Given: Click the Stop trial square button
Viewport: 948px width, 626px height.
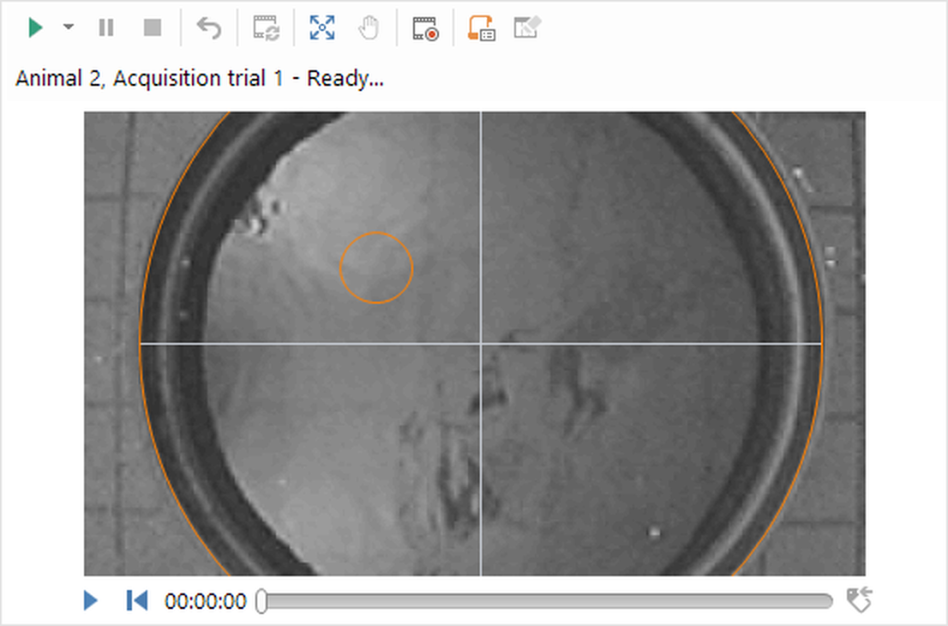Looking at the screenshot, I should [153, 28].
